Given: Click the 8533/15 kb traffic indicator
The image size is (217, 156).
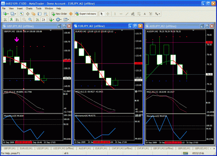Looking at the screenshot, I should [198, 153].
